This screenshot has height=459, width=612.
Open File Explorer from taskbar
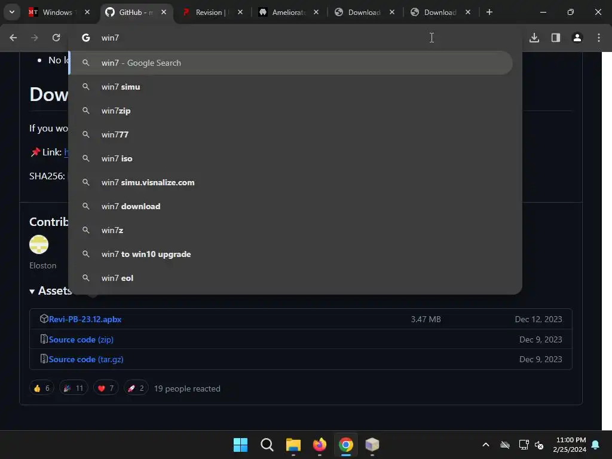click(293, 445)
